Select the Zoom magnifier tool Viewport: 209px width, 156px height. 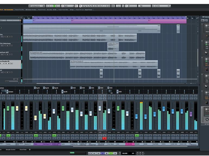point(92,6)
